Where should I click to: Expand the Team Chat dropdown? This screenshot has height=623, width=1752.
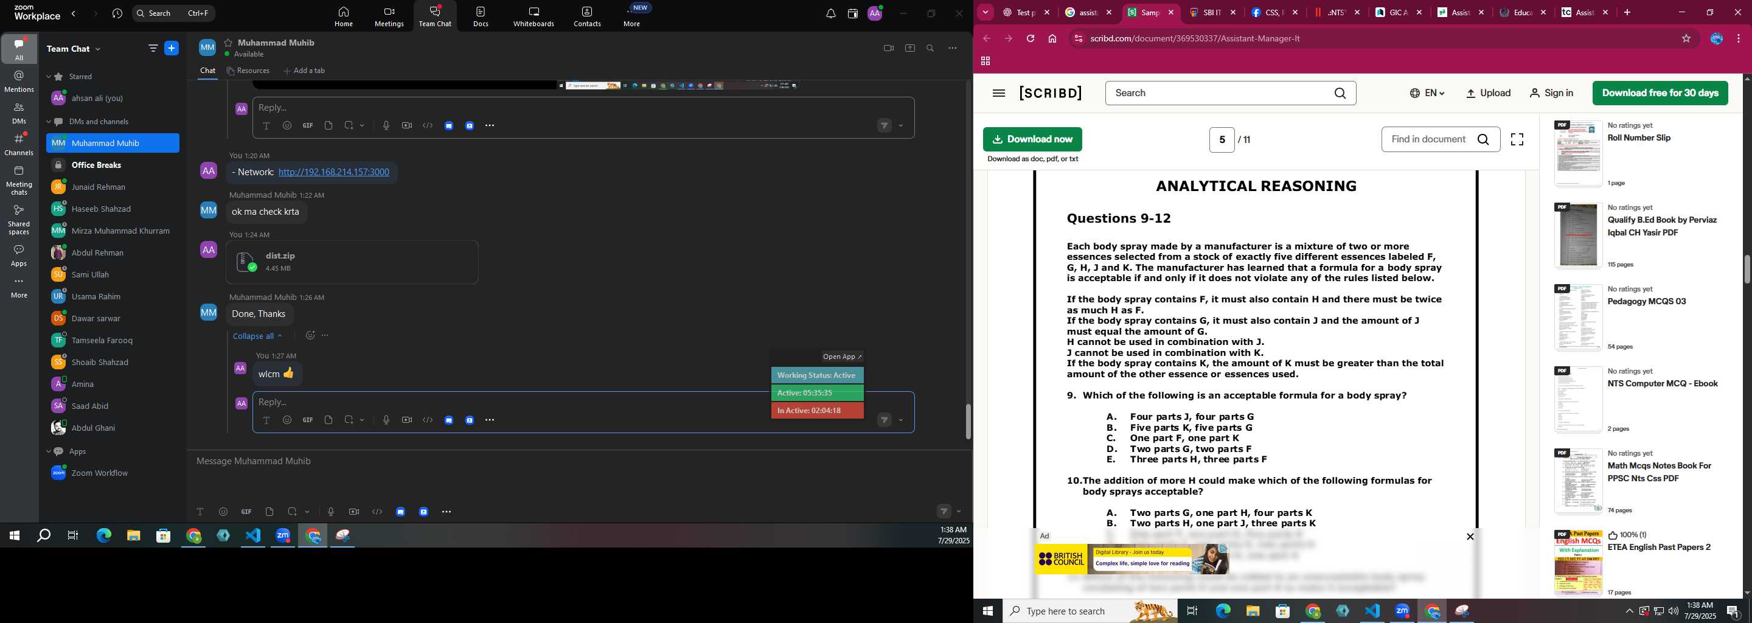pyautogui.click(x=98, y=49)
